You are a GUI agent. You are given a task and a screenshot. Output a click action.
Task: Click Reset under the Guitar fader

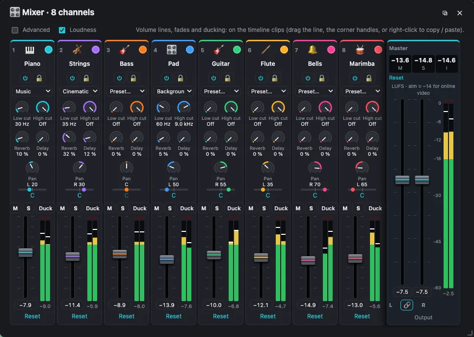pos(221,316)
